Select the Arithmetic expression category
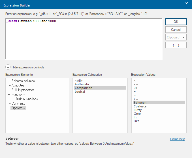The image size is (192, 158). 82,84
